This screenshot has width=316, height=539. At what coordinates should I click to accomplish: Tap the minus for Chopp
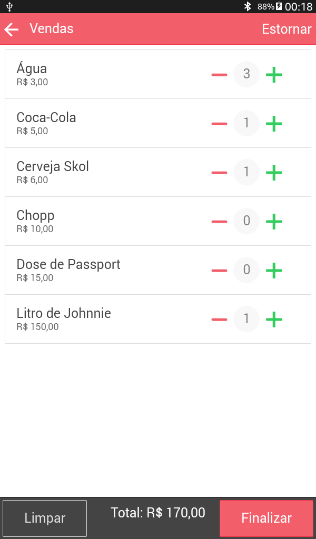pos(219,222)
